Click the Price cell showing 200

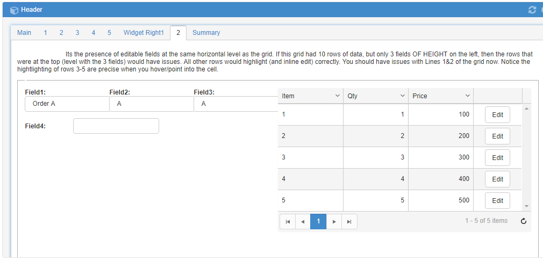(441, 136)
